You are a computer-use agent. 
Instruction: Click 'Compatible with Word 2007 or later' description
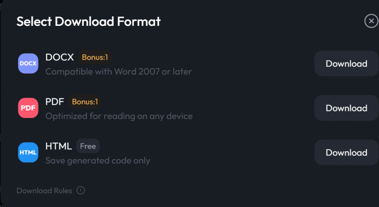coord(118,71)
